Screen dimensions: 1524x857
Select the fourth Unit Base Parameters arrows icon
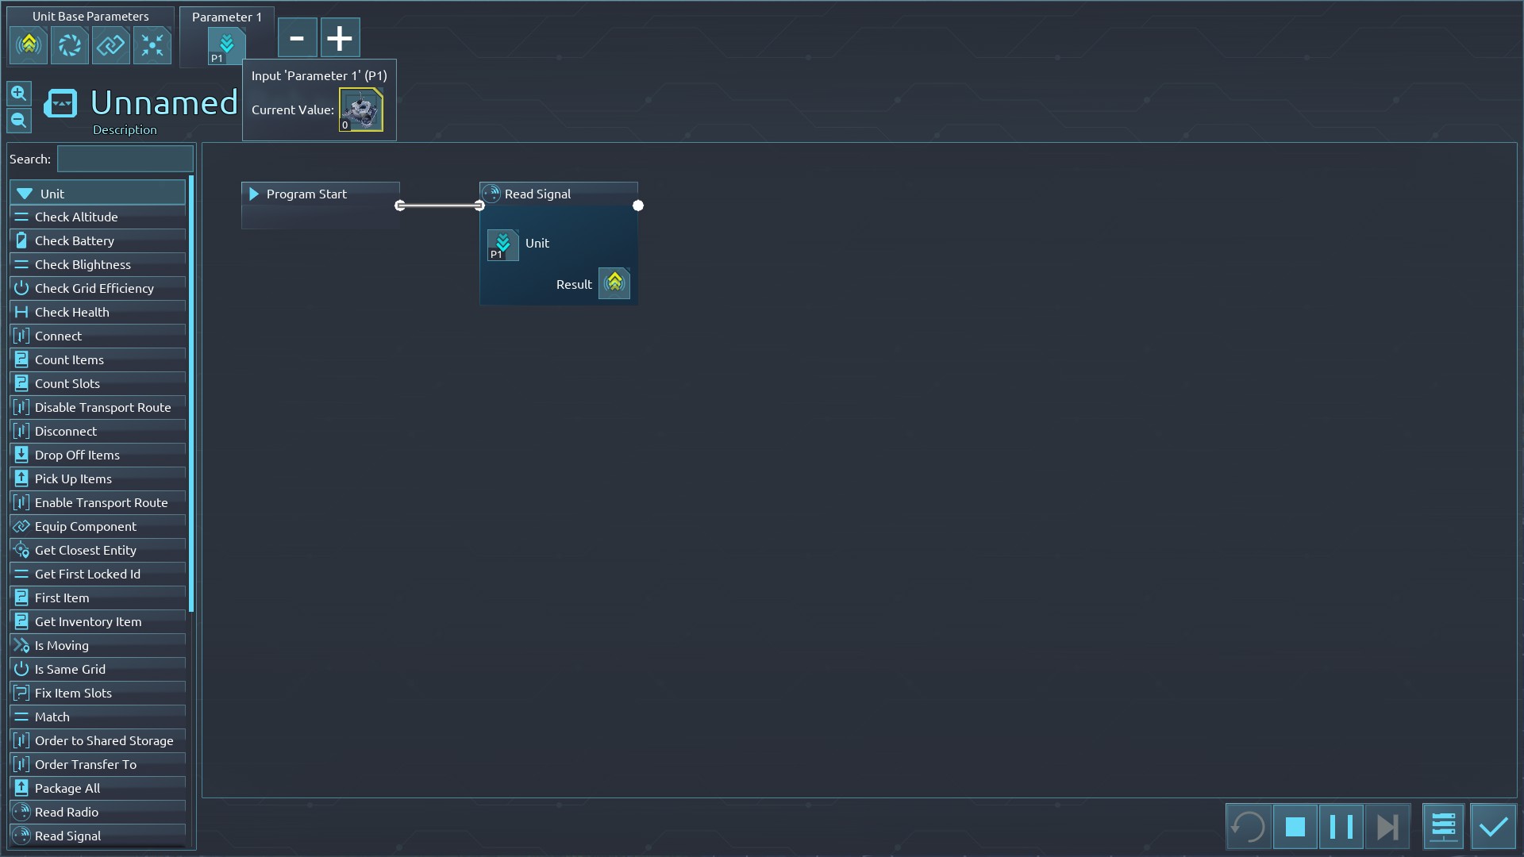coord(152,45)
